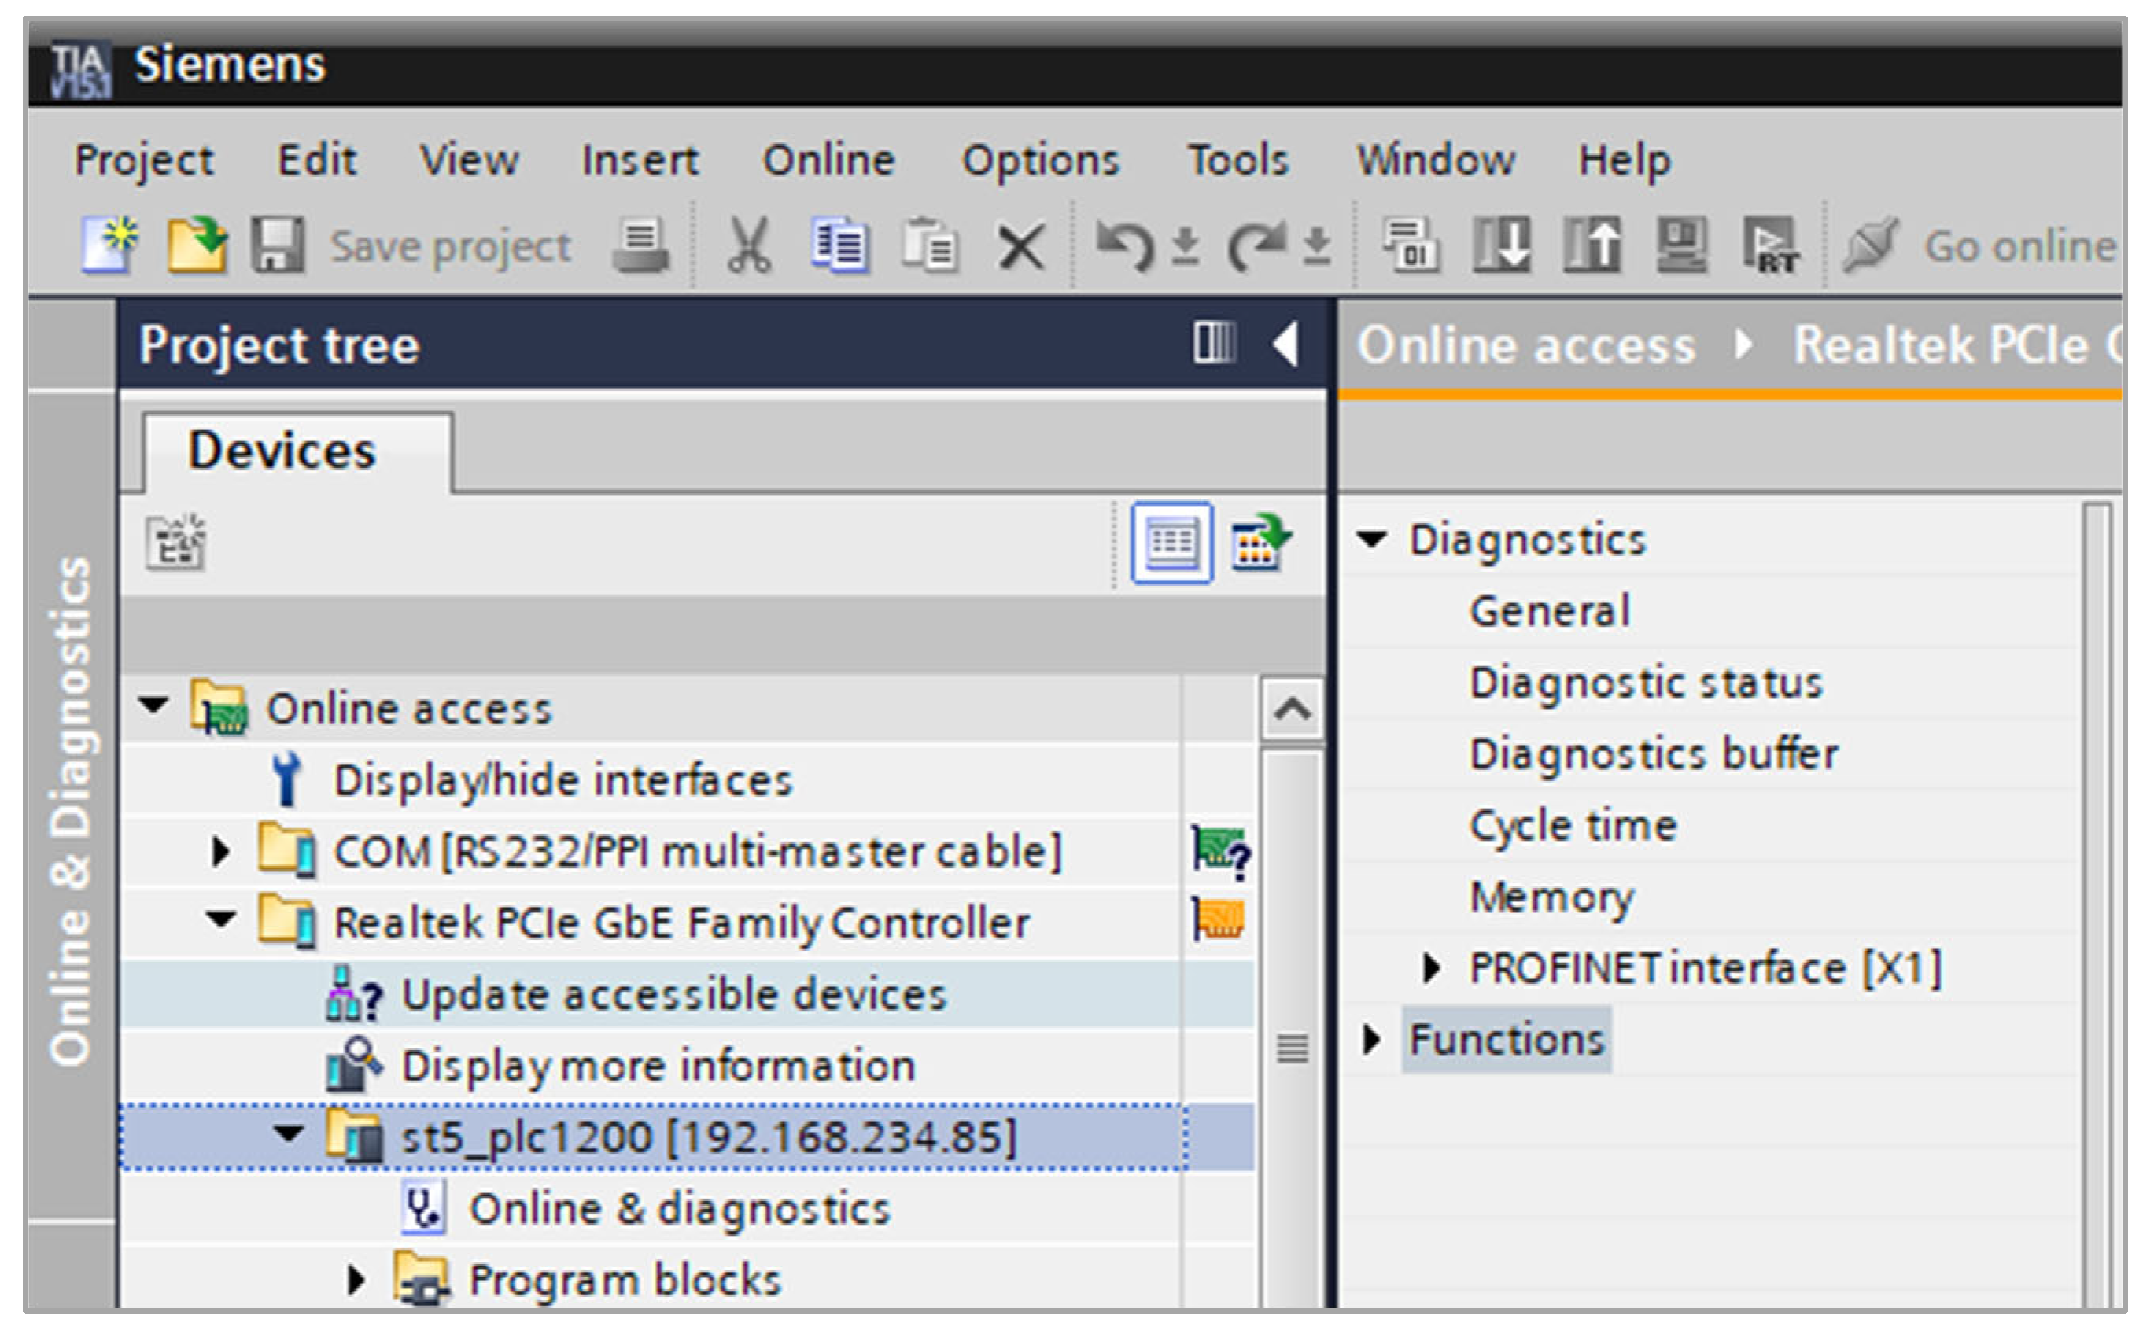Click the Open project folder icon
Viewport: 2143px width, 1330px height.
(196, 245)
